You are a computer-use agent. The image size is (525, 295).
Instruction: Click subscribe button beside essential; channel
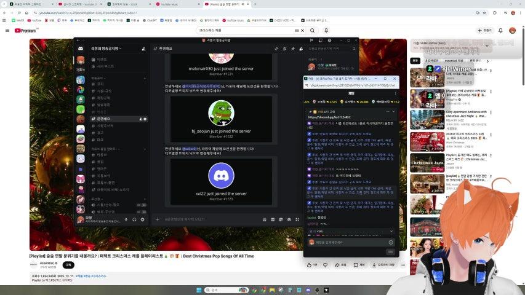[68, 265]
